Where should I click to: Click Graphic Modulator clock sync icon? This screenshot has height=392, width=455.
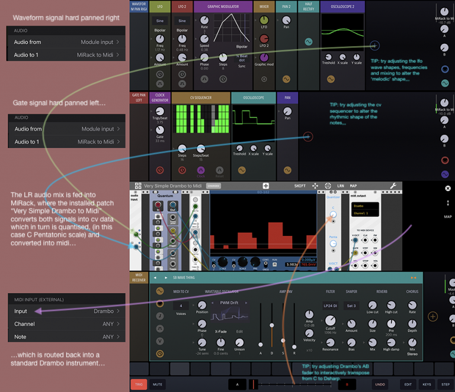(x=223, y=79)
